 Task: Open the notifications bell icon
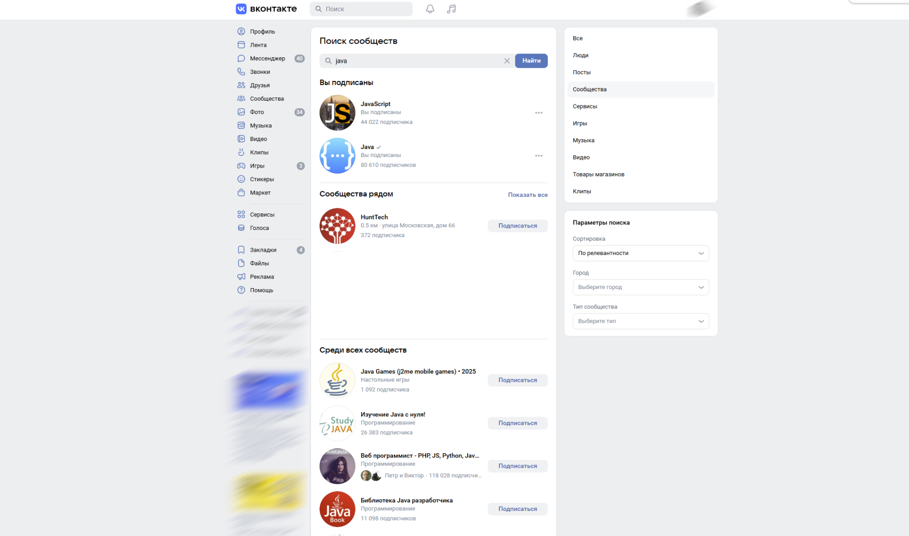(x=430, y=9)
